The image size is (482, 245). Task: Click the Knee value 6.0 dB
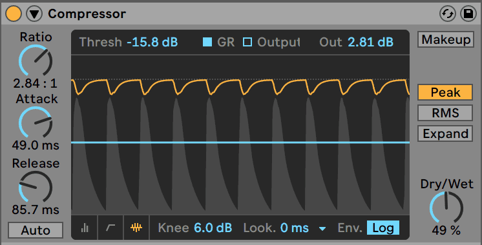click(213, 228)
